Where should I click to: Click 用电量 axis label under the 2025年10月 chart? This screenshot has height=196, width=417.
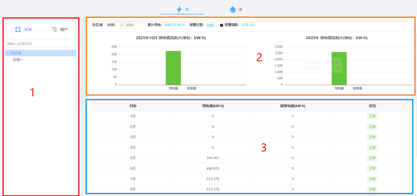pyautogui.click(x=173, y=88)
